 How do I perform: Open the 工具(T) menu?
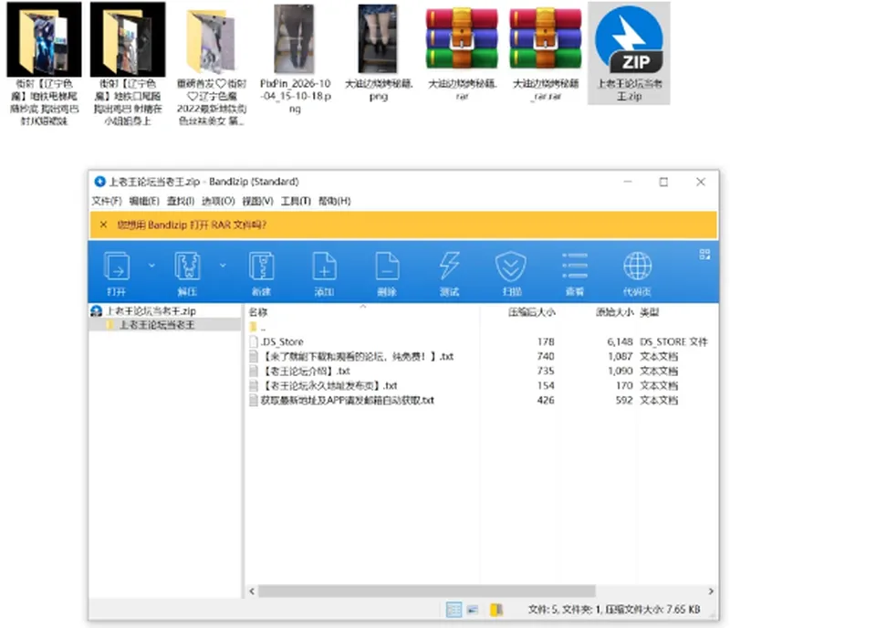point(296,201)
